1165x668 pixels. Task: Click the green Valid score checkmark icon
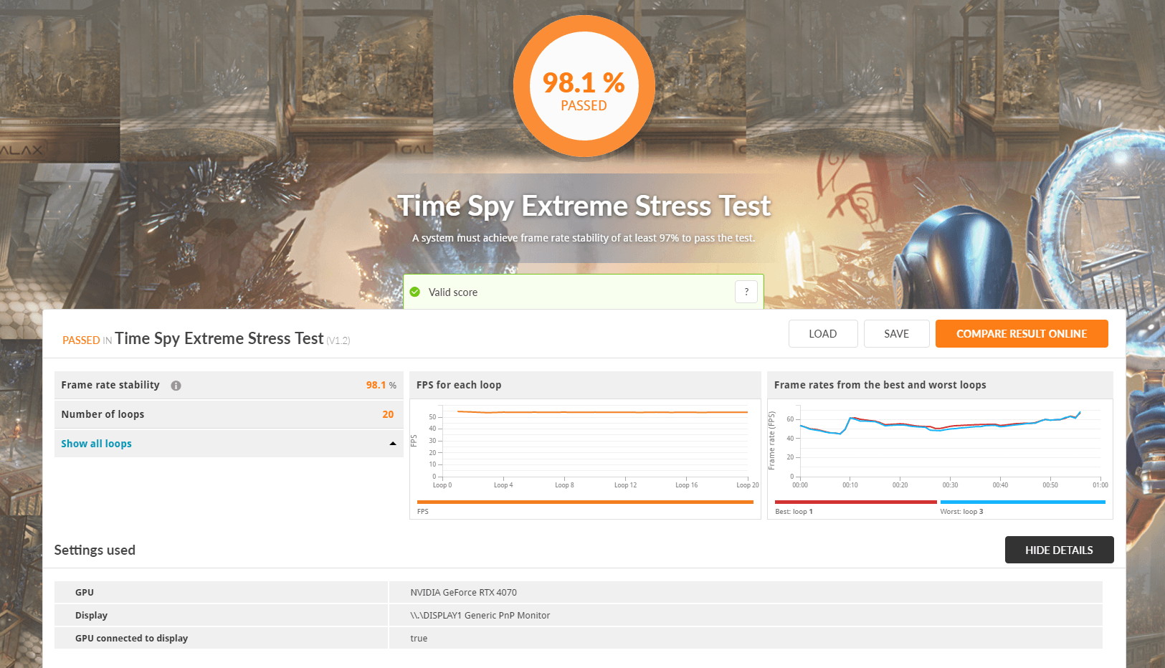[415, 292]
